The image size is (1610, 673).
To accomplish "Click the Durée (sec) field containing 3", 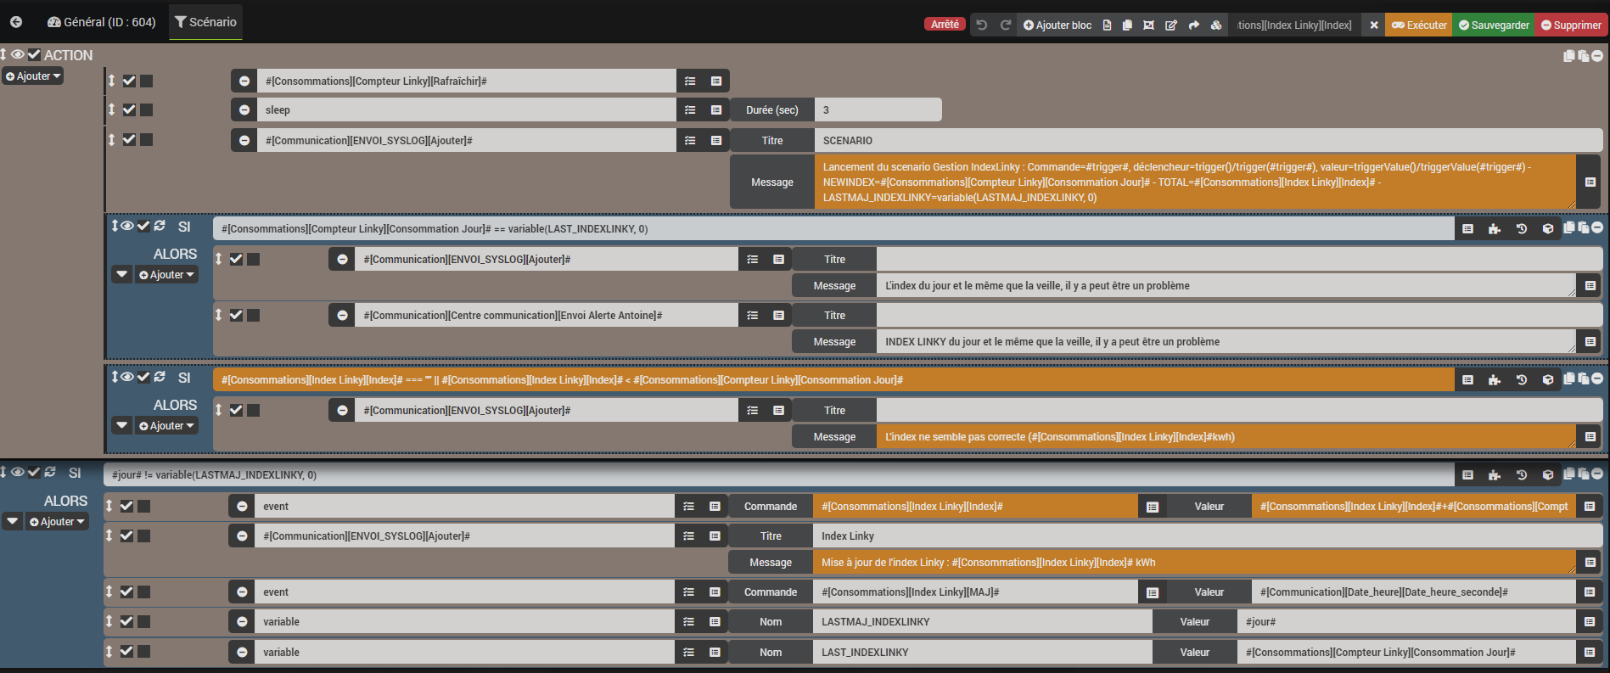I will [x=878, y=110].
